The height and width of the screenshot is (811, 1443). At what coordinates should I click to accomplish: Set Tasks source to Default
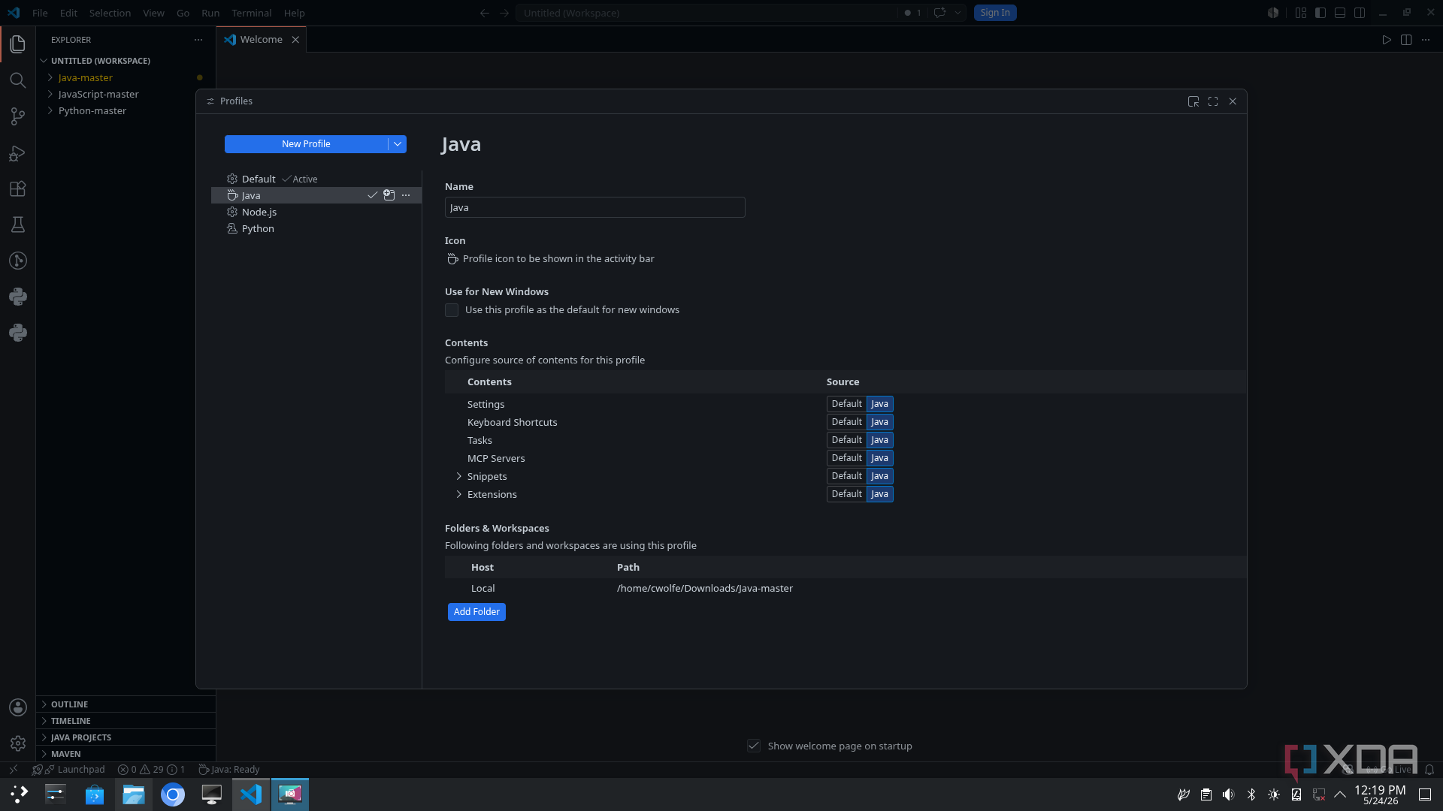(846, 440)
